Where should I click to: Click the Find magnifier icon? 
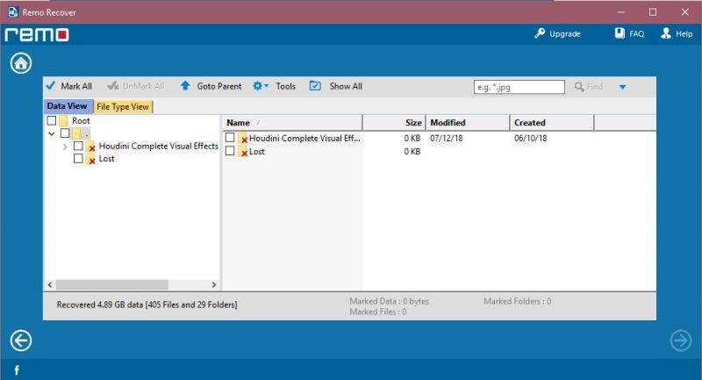click(579, 86)
